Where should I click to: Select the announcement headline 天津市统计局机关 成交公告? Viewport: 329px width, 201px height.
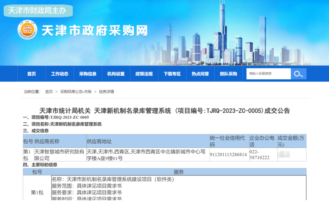(164, 111)
